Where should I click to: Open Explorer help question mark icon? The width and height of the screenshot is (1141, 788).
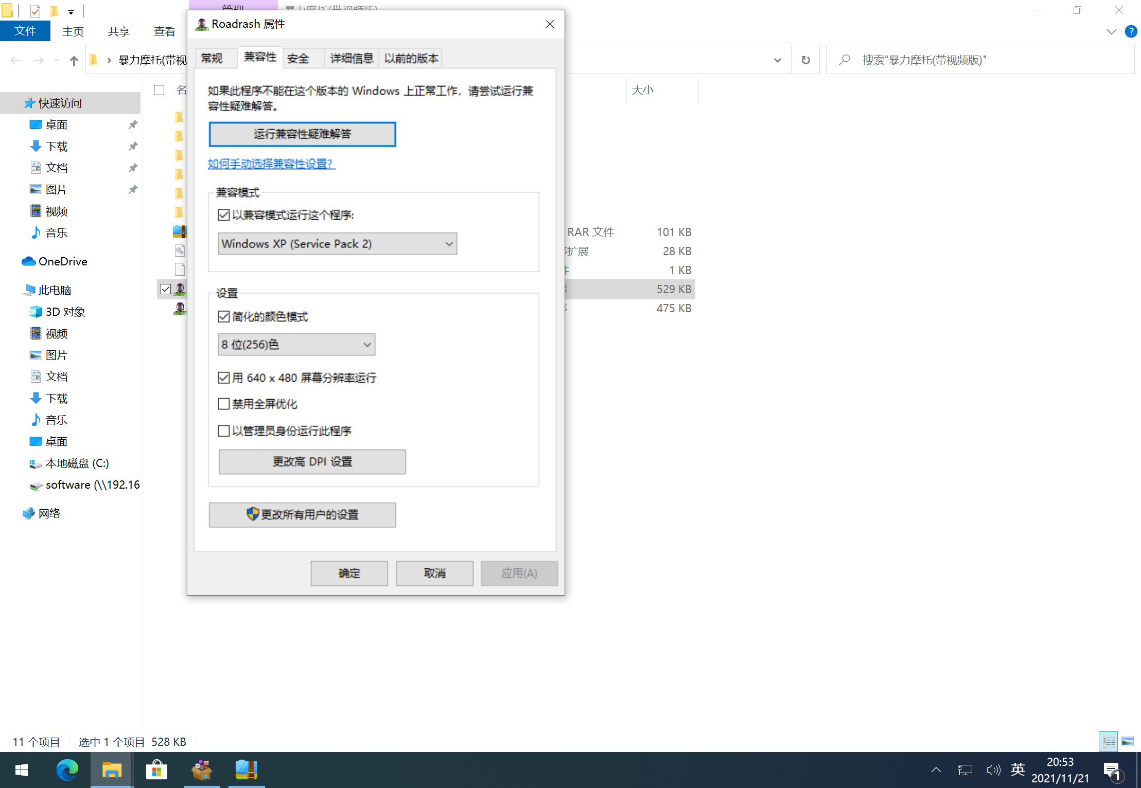click(1131, 31)
